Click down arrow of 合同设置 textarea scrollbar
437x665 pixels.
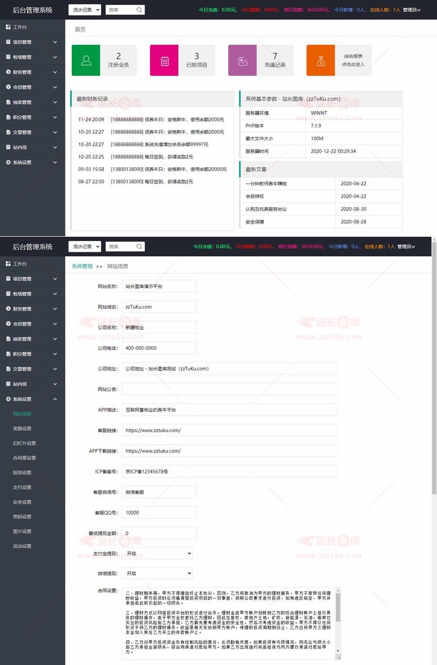tap(338, 651)
